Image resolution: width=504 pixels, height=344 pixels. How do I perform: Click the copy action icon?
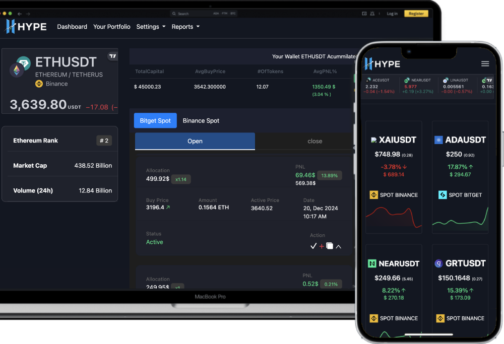pyautogui.click(x=330, y=246)
